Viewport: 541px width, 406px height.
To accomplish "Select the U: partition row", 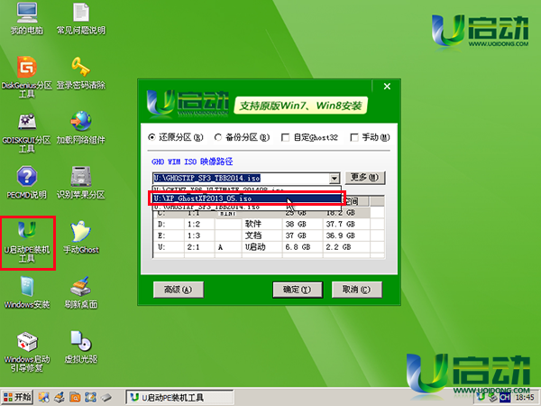I will coord(269,247).
